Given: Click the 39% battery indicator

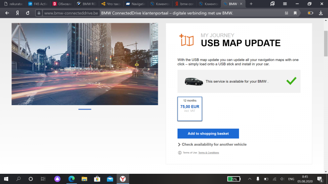Looking at the screenshot, I should (234, 179).
